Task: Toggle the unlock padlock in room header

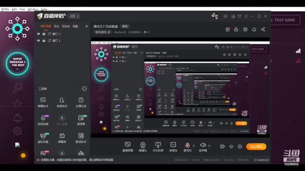Action: click(x=236, y=30)
